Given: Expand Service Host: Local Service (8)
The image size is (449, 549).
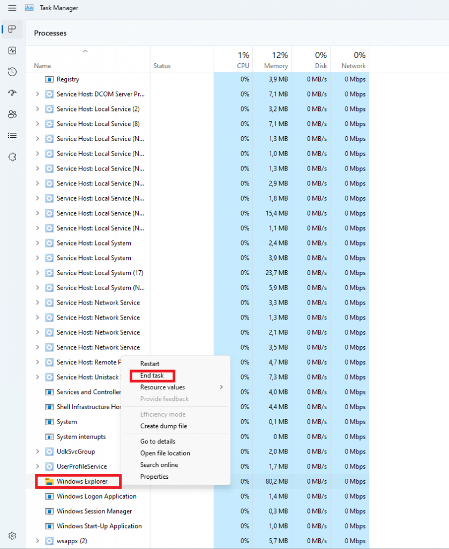Looking at the screenshot, I should [x=38, y=124].
